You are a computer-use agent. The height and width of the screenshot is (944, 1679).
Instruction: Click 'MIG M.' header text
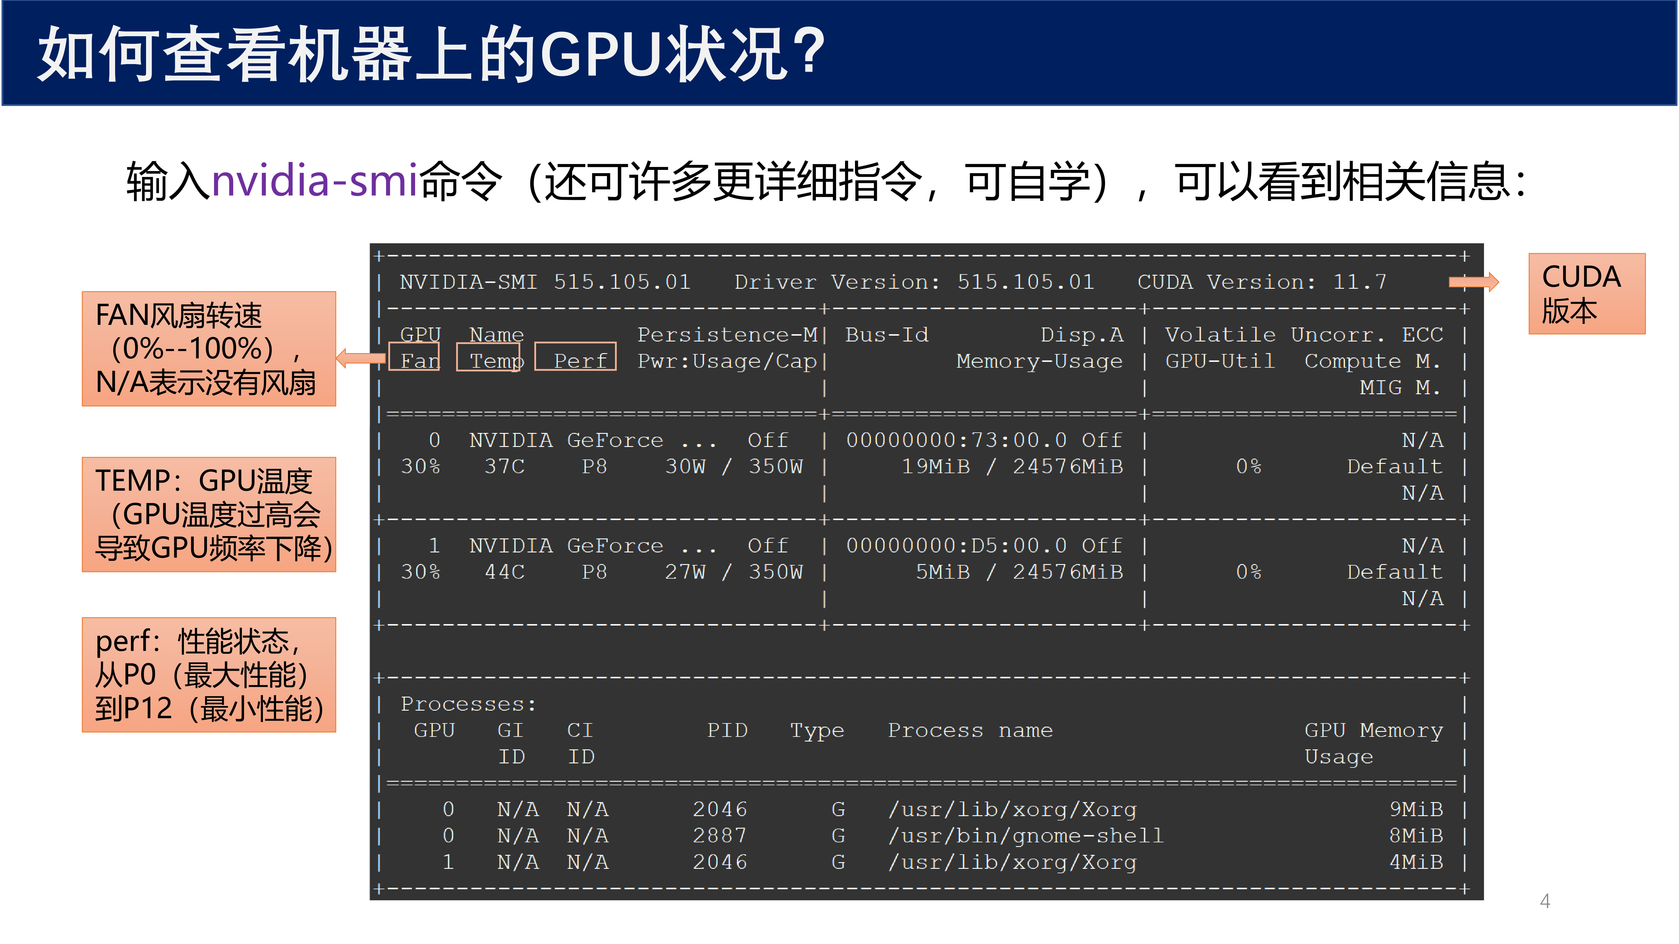point(1399,388)
